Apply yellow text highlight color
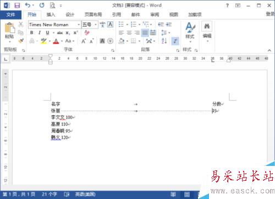Image resolution: width=275 pixels, height=199 pixels. pyautogui.click(x=43, y=41)
